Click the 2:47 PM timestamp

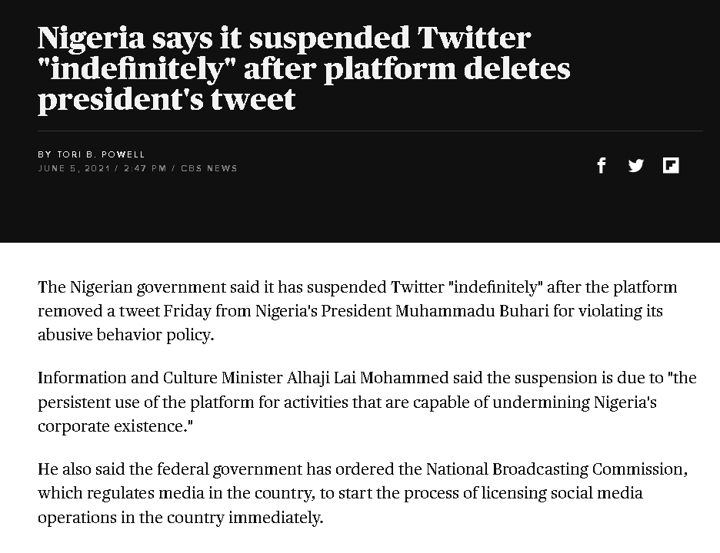[145, 168]
